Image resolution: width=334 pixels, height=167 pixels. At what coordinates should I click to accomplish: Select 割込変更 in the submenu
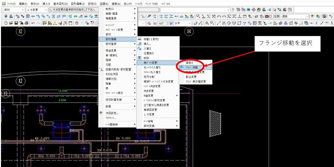[195, 77]
